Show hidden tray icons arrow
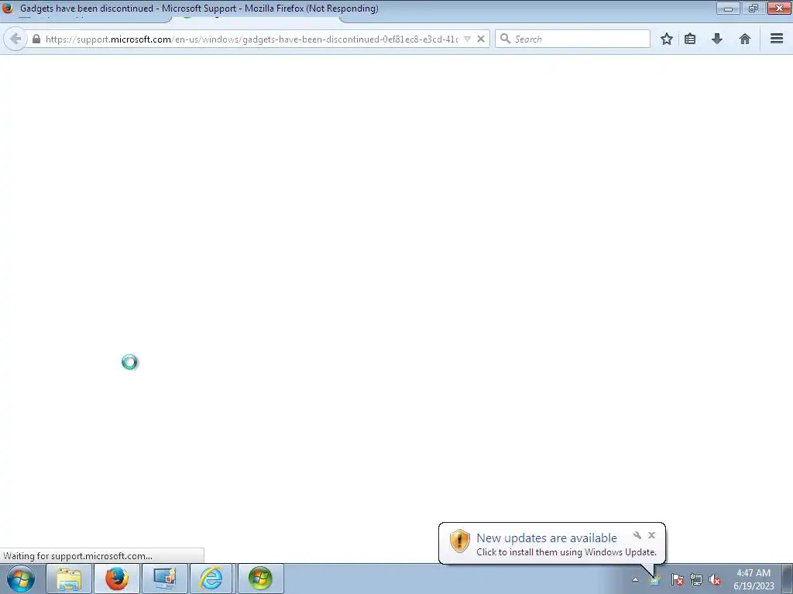The width and height of the screenshot is (793, 594). point(635,580)
